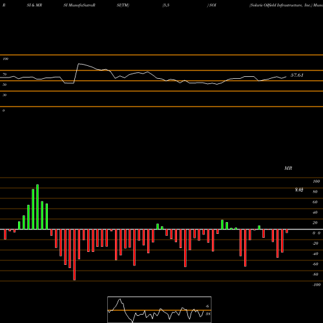Click the -6 value in mini chart

point(207,306)
